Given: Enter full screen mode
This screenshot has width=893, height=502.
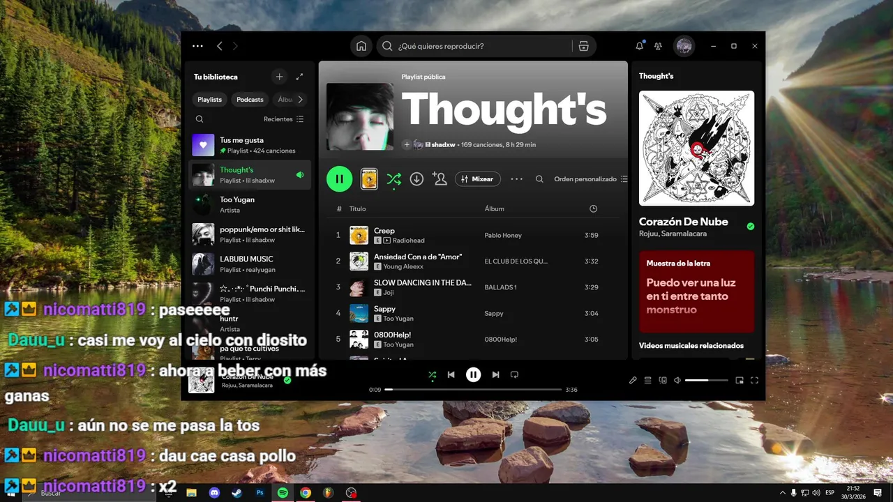Looking at the screenshot, I should pos(754,381).
